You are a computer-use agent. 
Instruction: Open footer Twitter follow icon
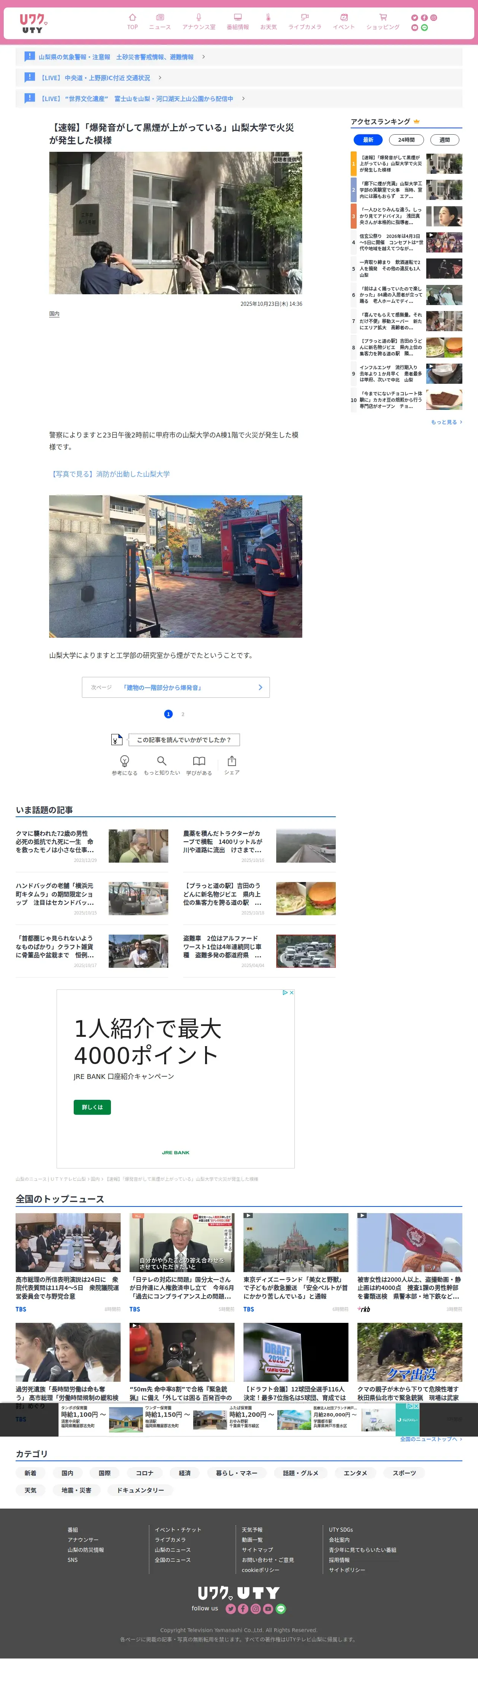[x=230, y=1609]
